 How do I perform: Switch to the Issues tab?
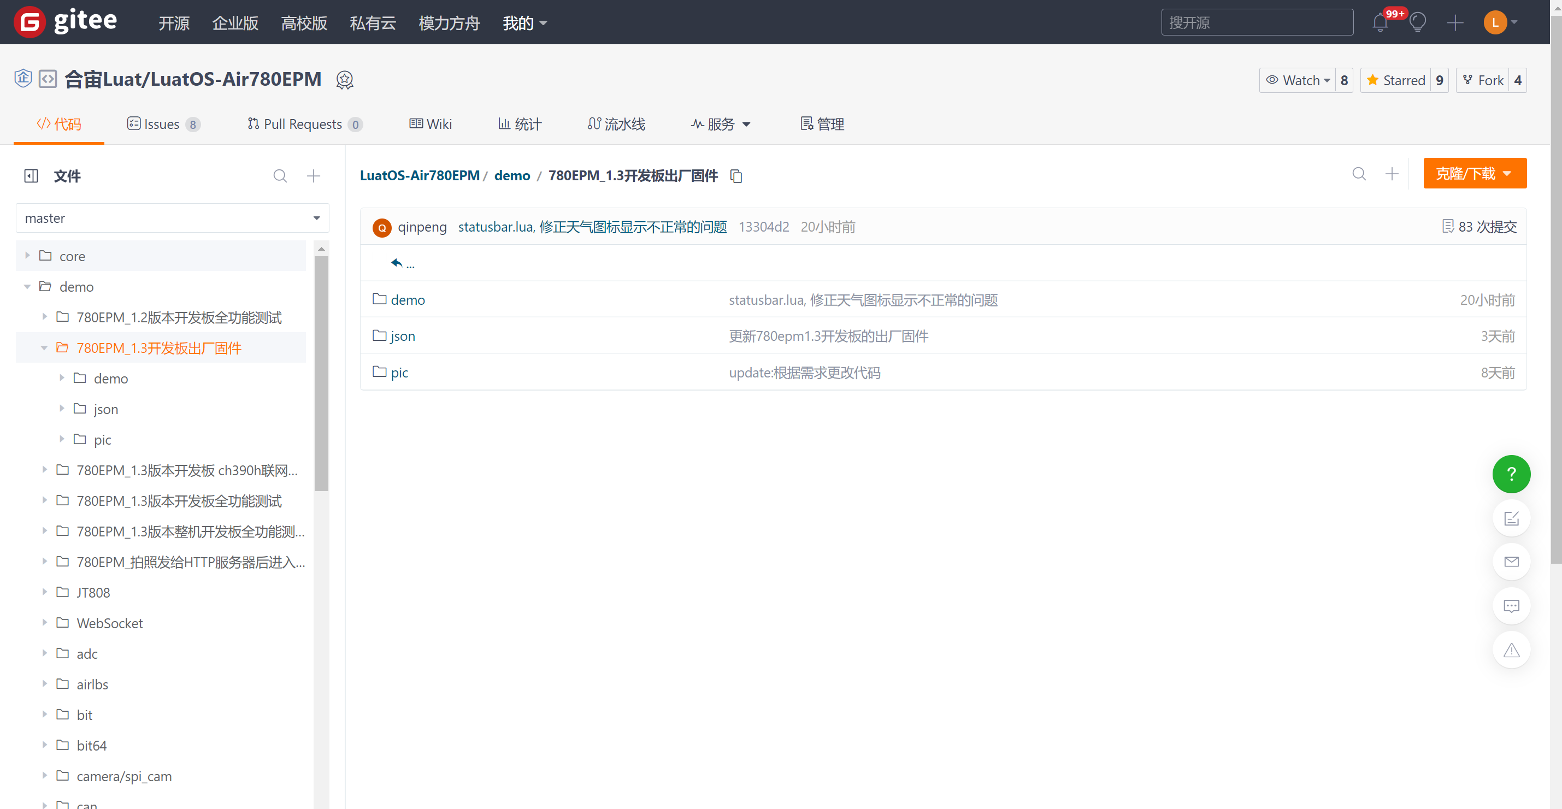[x=163, y=125]
